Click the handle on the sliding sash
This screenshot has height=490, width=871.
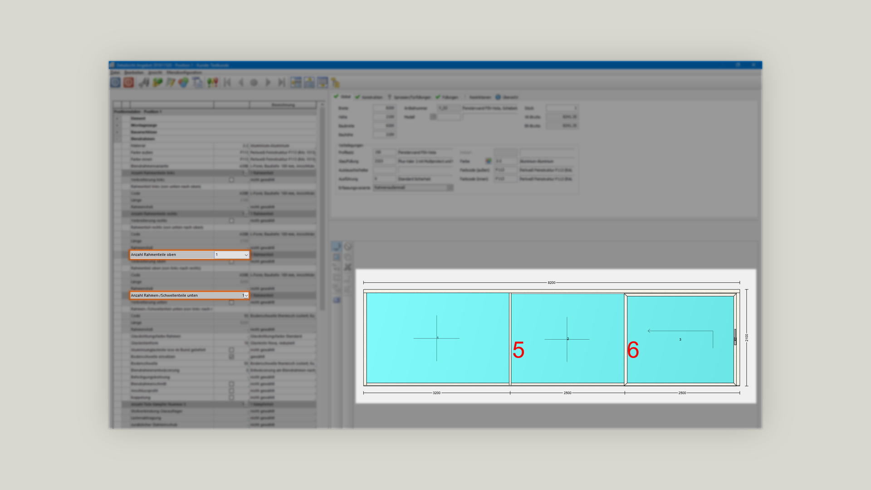point(735,337)
